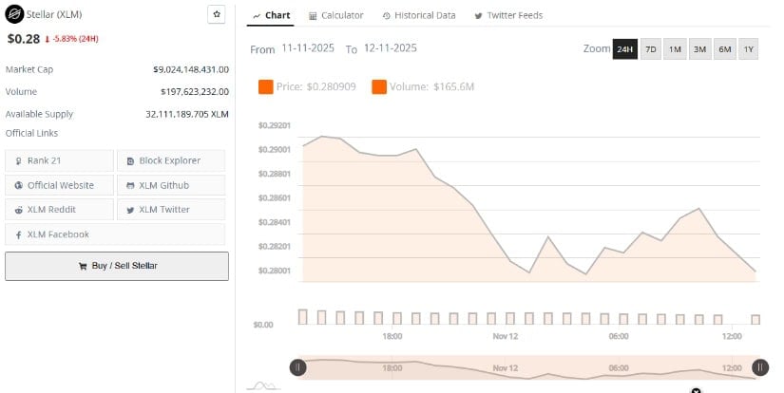Image resolution: width=784 pixels, height=393 pixels.
Task: Click the right range slider handle
Action: click(x=760, y=367)
